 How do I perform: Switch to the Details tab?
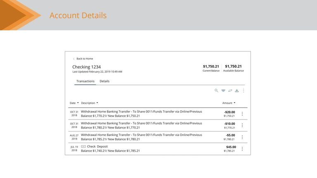pos(104,81)
